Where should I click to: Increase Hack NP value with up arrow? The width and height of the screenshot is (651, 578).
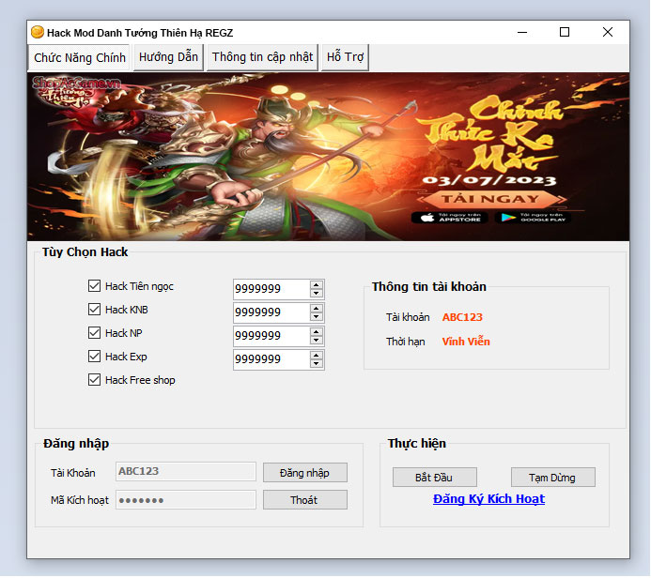tap(316, 332)
